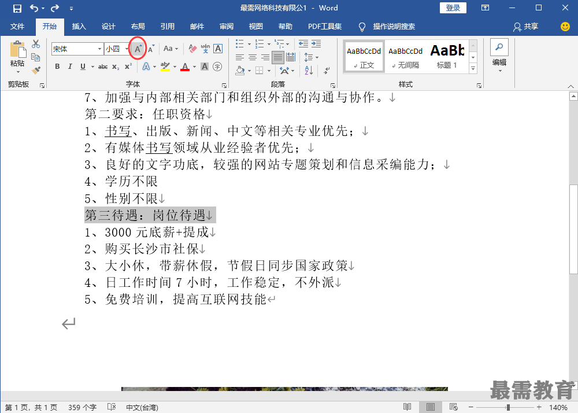Toggle underline formatting
This screenshot has height=413, width=578.
(x=83, y=67)
